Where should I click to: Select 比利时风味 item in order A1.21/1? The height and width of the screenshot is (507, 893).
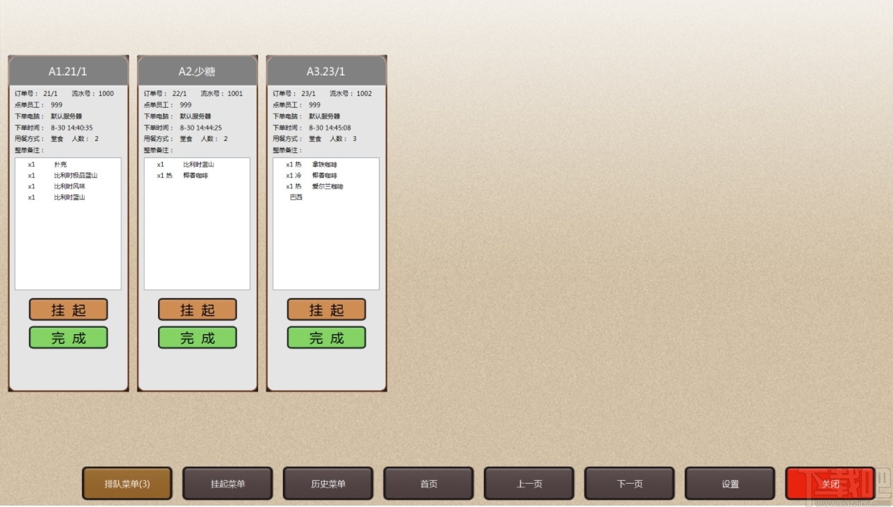point(70,187)
